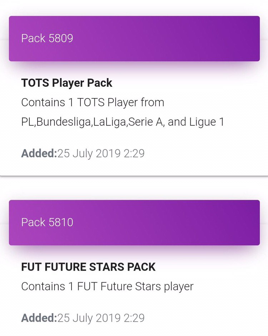Image resolution: width=268 pixels, height=336 pixels.
Task: Click the 'Contains 1 TOTS Player from' text
Action: [93, 102]
